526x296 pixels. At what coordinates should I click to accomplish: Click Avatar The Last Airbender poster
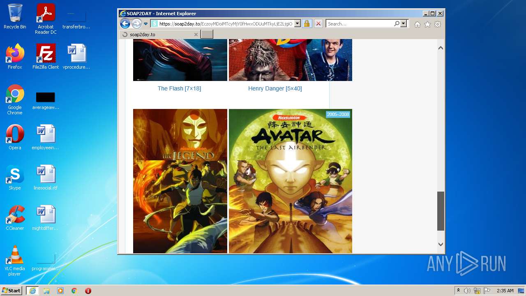(291, 181)
